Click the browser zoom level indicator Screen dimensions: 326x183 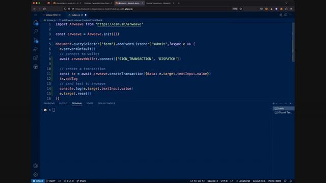point(235,9)
